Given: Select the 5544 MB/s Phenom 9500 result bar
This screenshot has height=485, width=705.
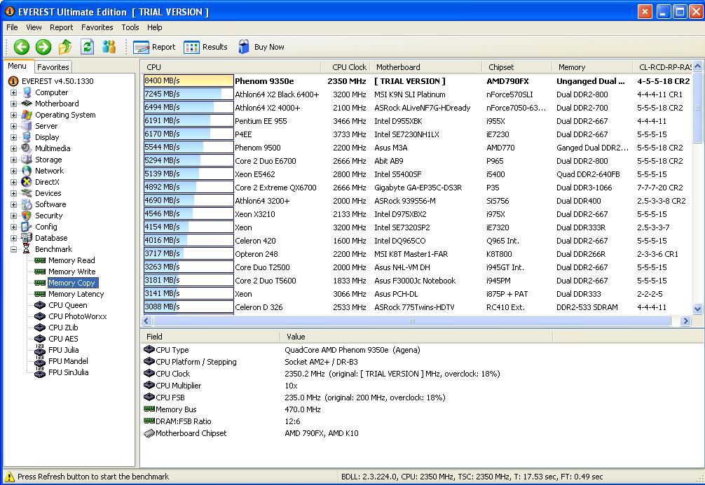Looking at the screenshot, I should (x=189, y=147).
